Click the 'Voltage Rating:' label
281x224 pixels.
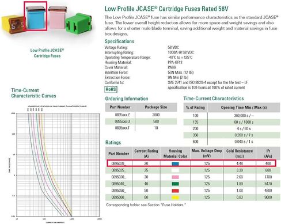click(116, 47)
